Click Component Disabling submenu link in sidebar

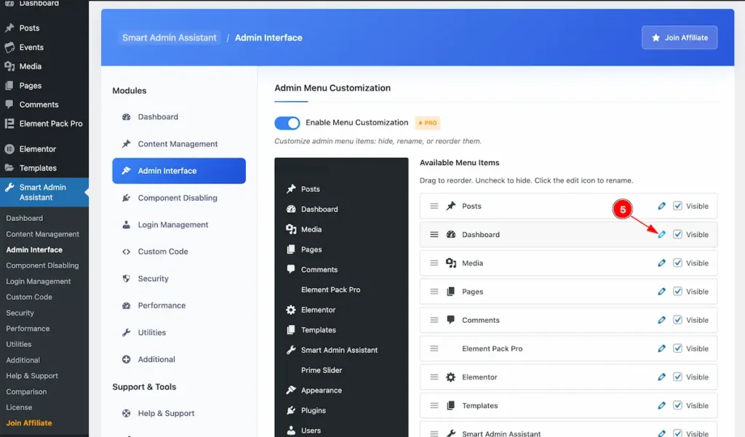coord(42,265)
